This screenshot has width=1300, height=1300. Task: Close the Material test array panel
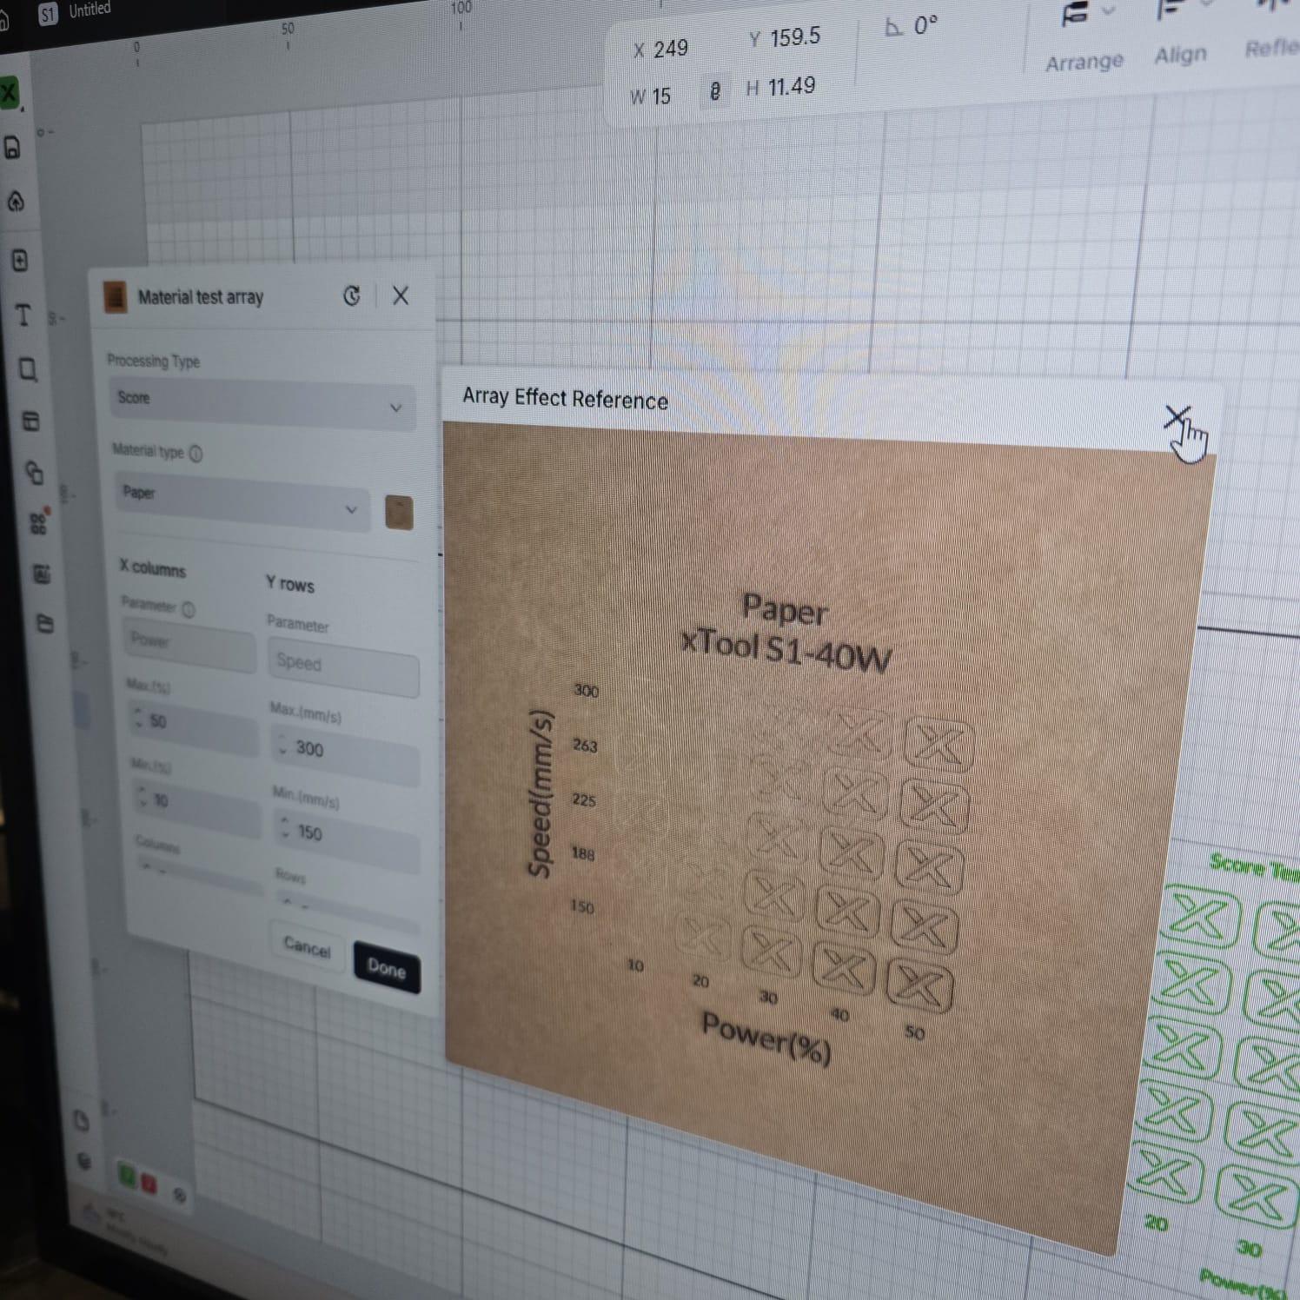401,295
